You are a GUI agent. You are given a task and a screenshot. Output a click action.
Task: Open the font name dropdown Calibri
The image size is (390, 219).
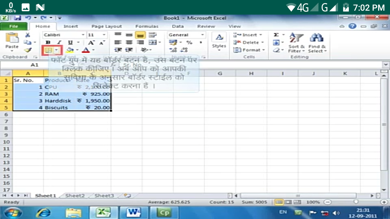coord(83,35)
